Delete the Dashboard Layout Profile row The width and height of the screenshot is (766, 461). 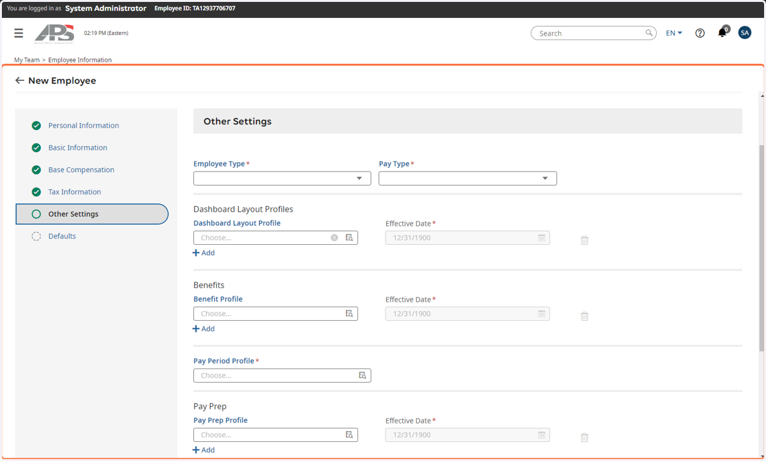[x=584, y=240]
